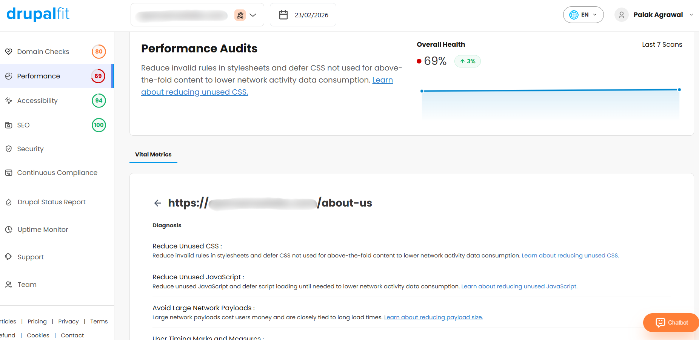Open Pricing footer link
The width and height of the screenshot is (699, 340).
pos(37,322)
